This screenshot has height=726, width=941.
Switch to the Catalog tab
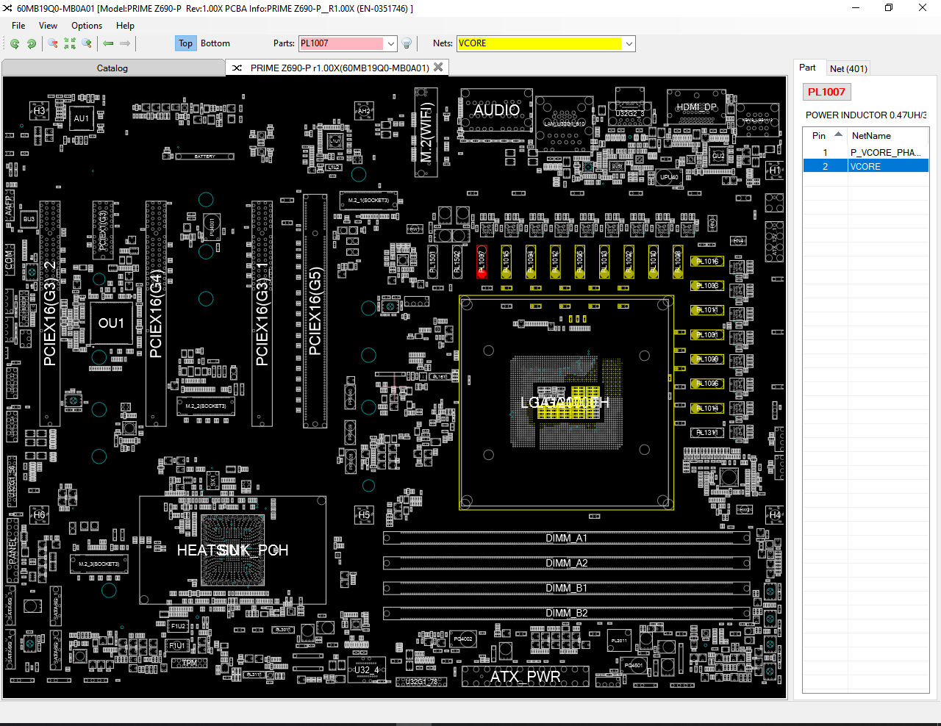tap(112, 68)
